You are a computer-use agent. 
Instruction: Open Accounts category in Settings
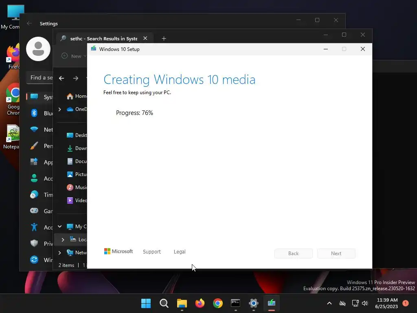[x=40, y=179]
